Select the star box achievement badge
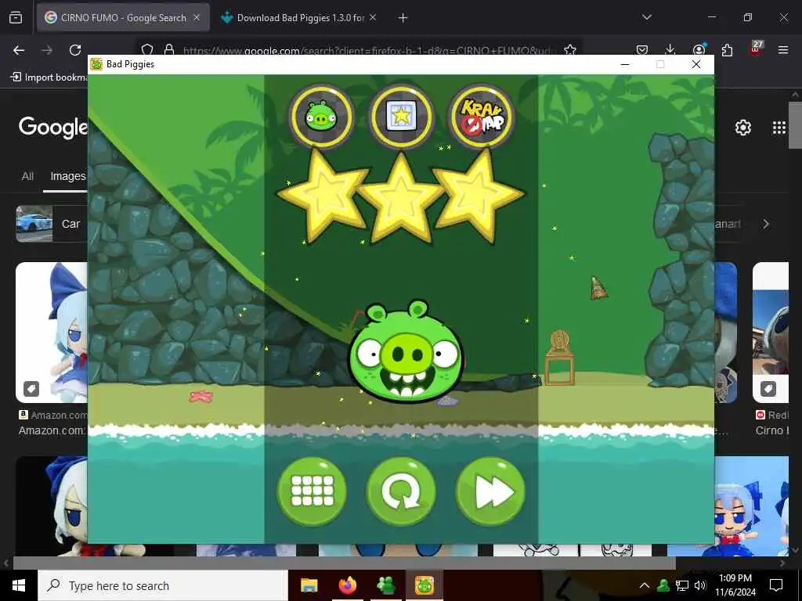The width and height of the screenshot is (802, 601). point(401,116)
